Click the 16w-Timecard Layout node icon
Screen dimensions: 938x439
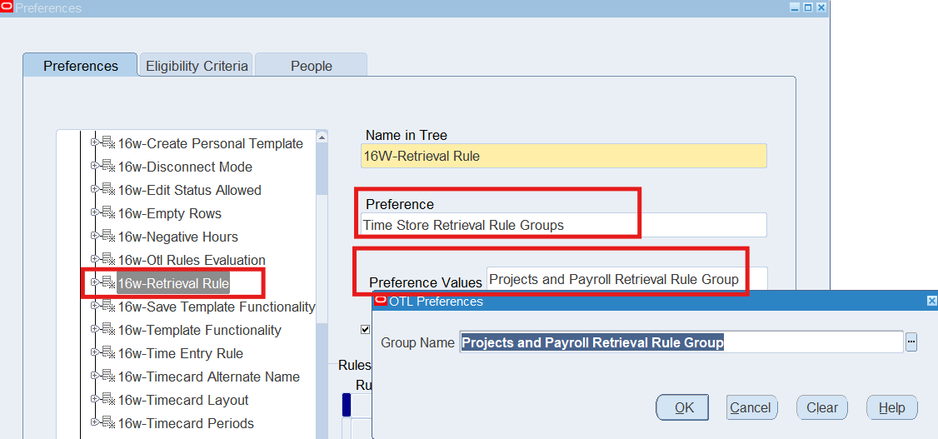[107, 400]
